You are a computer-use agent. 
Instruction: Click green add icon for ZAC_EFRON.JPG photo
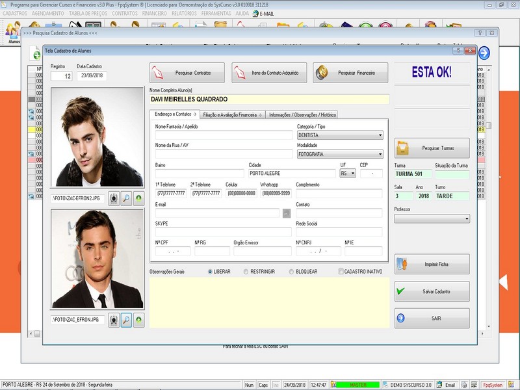point(138,320)
